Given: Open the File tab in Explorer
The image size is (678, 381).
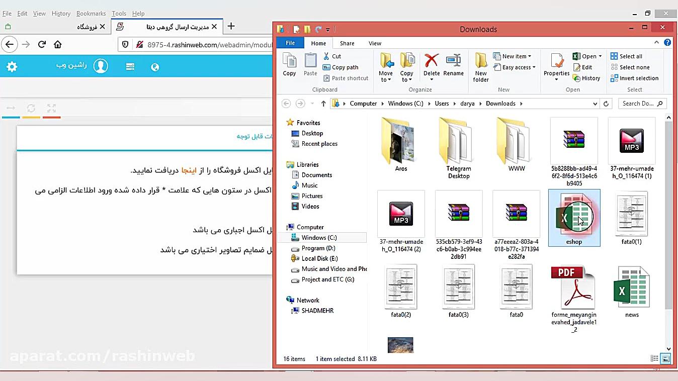Looking at the screenshot, I should point(290,43).
